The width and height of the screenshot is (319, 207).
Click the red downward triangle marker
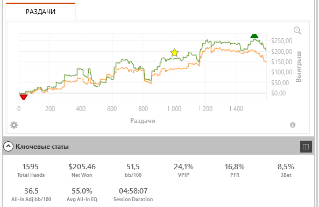tap(23, 97)
